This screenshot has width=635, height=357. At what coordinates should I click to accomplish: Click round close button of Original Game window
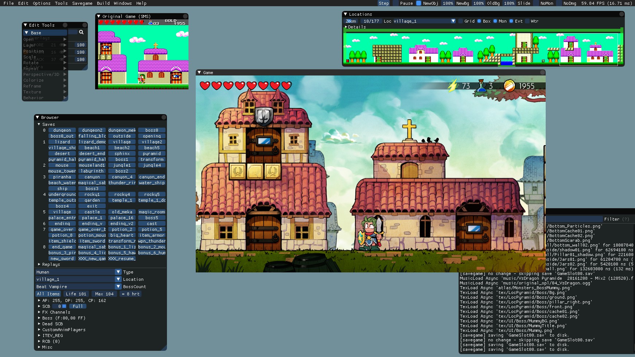tap(185, 16)
